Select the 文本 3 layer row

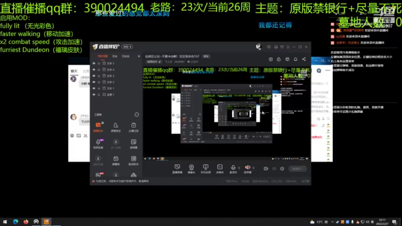click(x=117, y=76)
